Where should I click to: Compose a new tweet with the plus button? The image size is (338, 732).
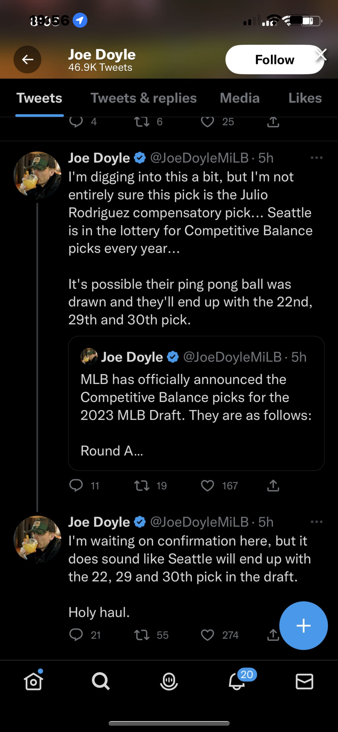303,626
